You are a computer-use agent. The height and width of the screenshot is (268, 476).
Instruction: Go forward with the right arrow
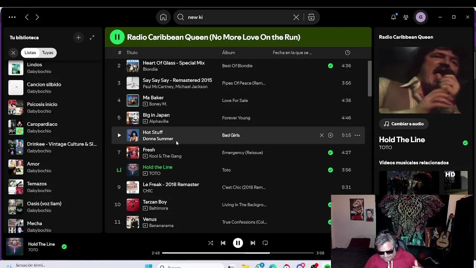(x=37, y=17)
